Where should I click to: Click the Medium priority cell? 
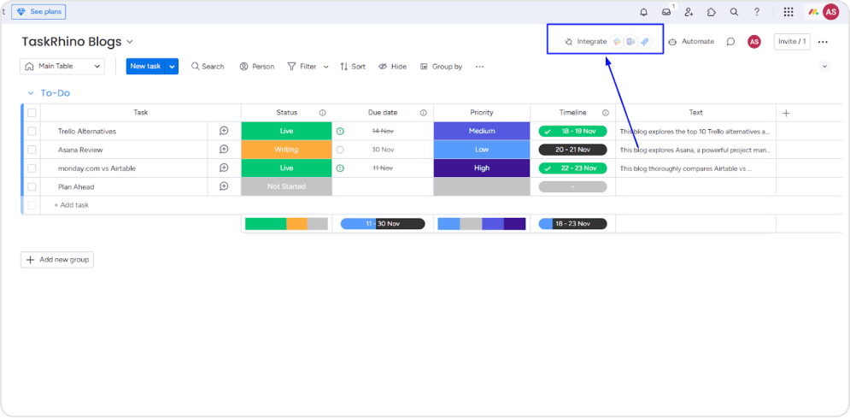(482, 131)
